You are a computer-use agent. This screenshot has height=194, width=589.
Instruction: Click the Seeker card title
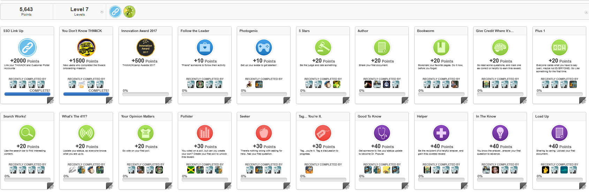(x=245, y=116)
